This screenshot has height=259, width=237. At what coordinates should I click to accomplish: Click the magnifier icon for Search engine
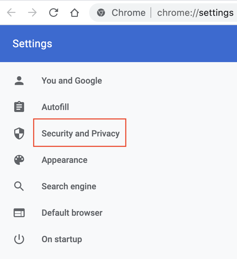point(19,187)
